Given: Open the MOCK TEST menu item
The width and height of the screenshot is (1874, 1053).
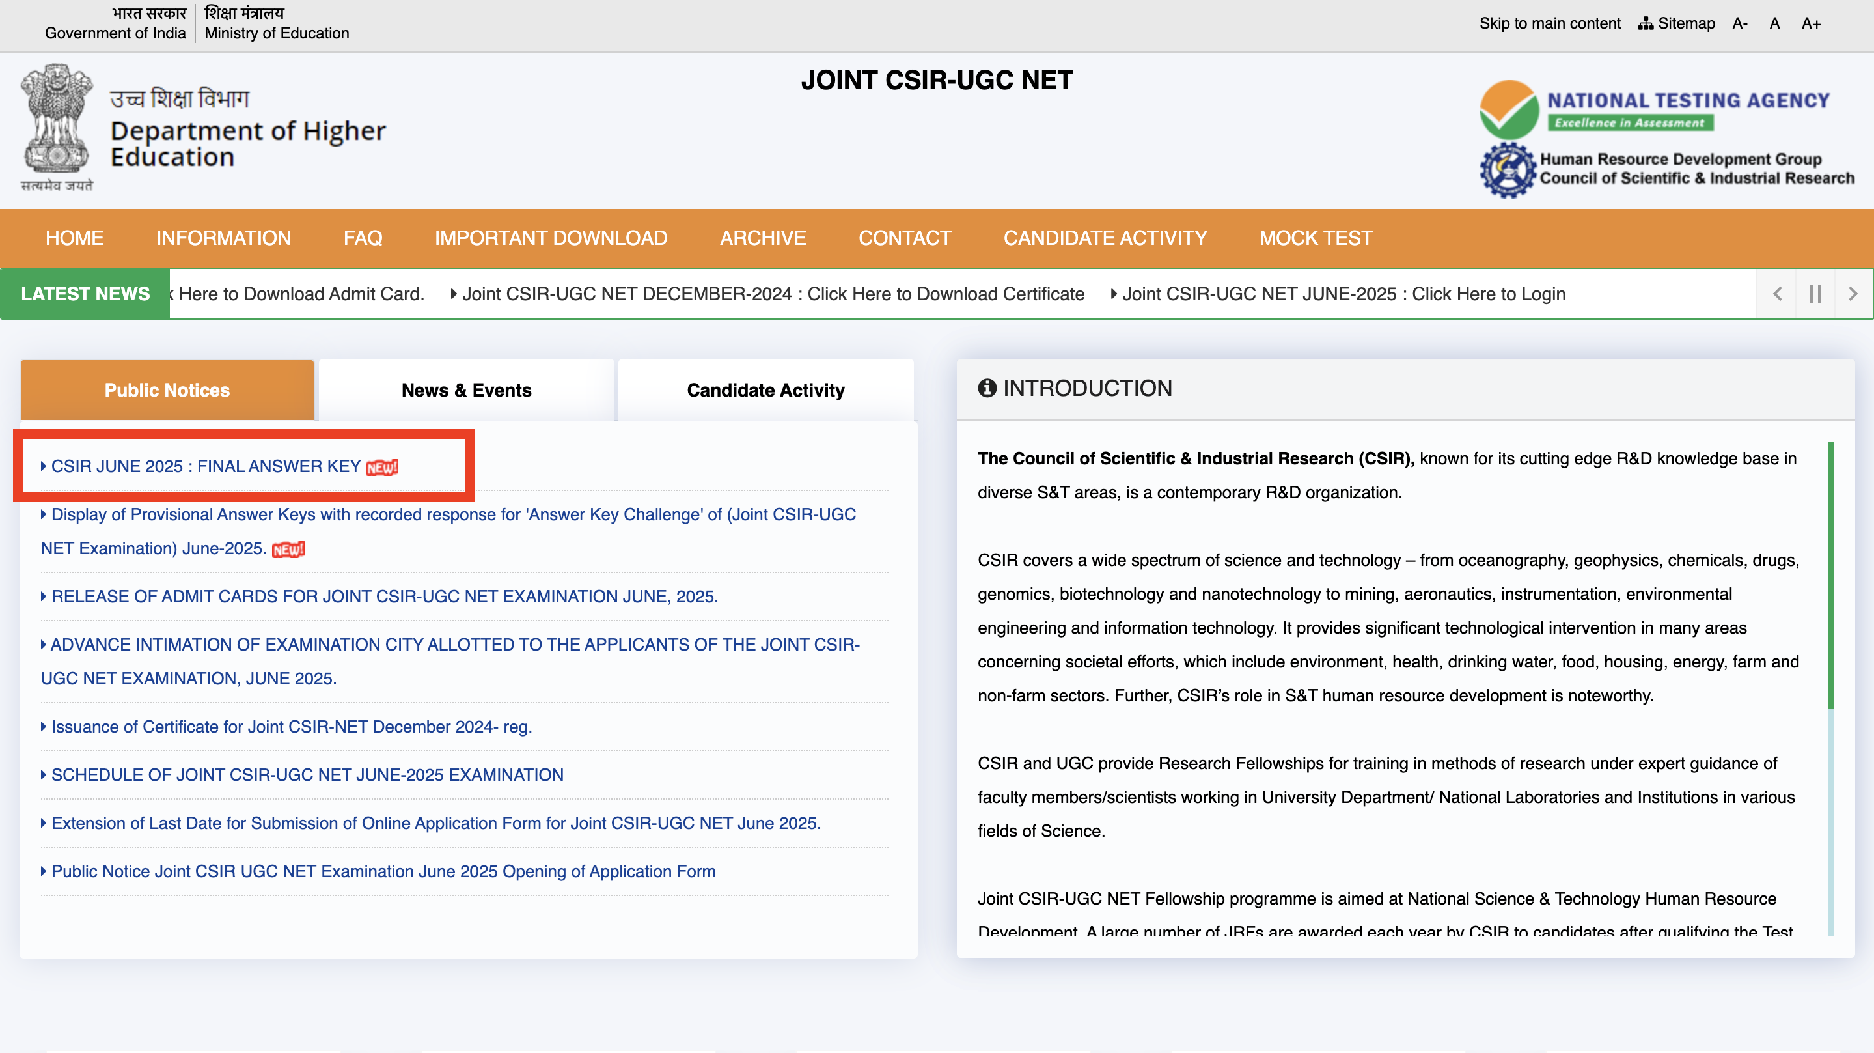Looking at the screenshot, I should 1316,238.
